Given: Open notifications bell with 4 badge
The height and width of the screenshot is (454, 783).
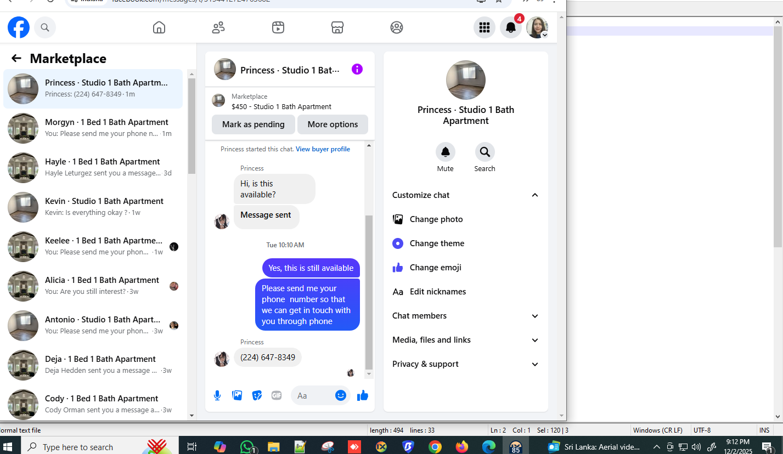Looking at the screenshot, I should click(511, 27).
